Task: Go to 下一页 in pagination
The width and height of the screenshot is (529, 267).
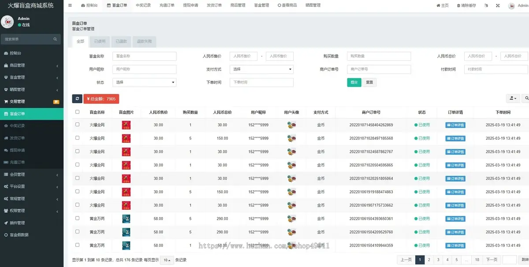Action: pos(492,260)
